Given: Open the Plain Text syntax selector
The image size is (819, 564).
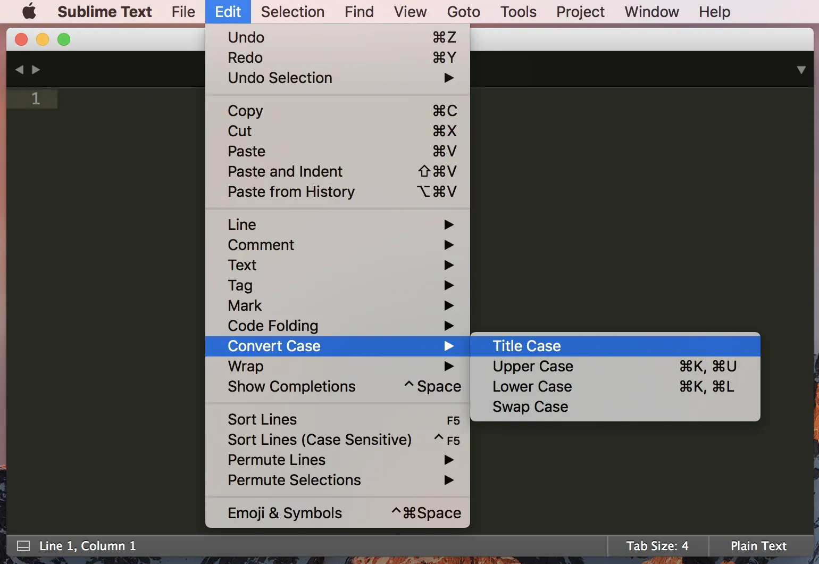Looking at the screenshot, I should click(759, 546).
